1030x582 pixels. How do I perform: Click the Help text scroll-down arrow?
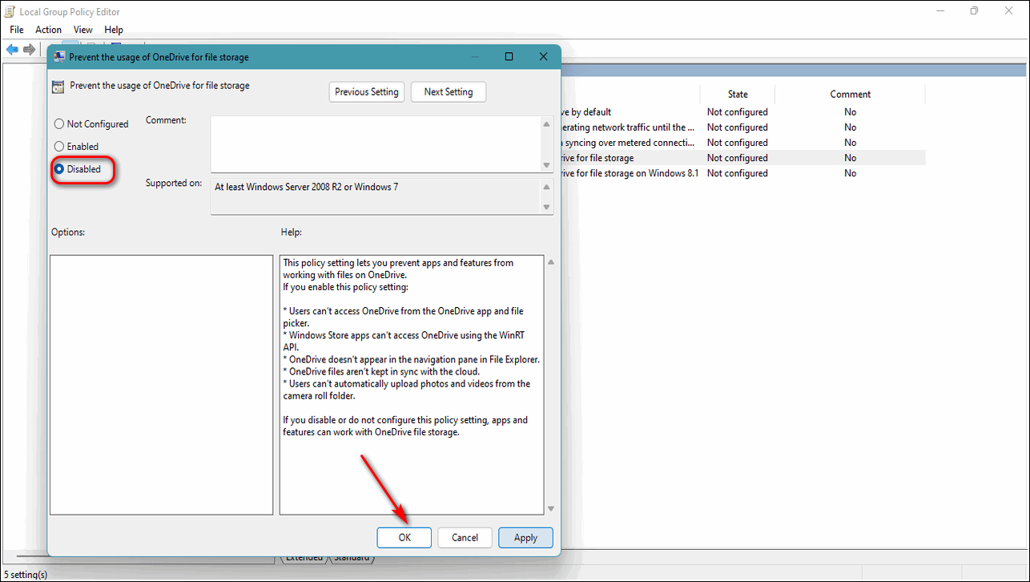pos(550,508)
